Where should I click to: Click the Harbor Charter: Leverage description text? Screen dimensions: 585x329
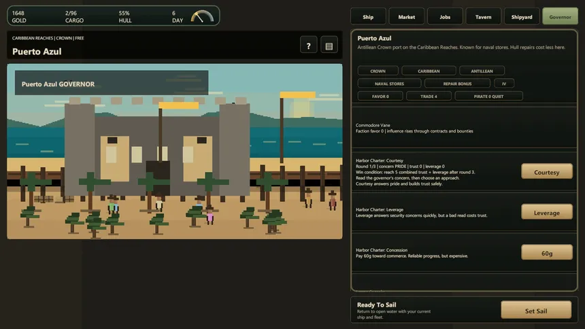coord(421,213)
